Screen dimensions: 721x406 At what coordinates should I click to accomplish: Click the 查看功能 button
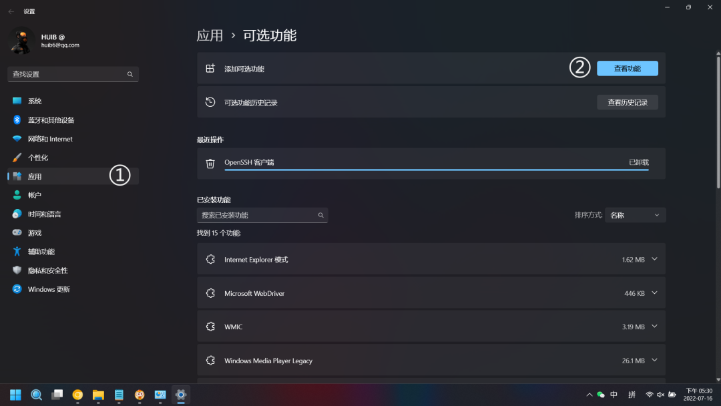click(627, 69)
